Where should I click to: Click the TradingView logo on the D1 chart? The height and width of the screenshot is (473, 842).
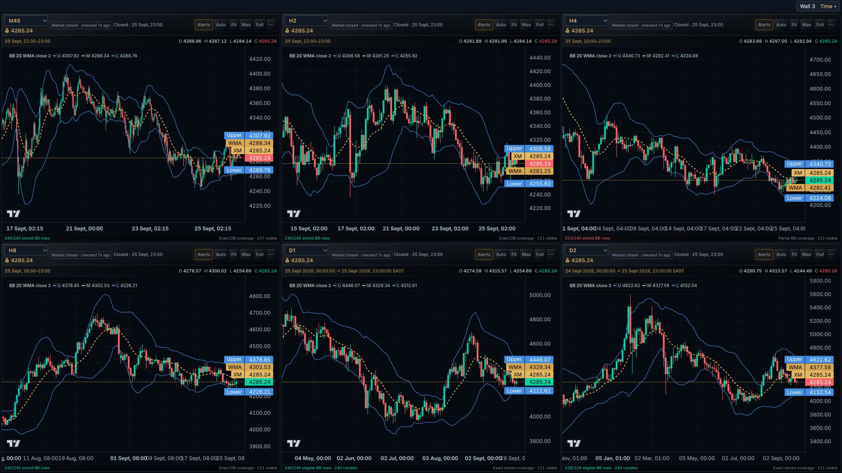point(293,443)
